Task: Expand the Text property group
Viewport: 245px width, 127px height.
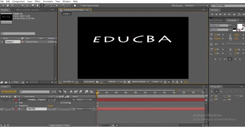Action: pos(16,103)
